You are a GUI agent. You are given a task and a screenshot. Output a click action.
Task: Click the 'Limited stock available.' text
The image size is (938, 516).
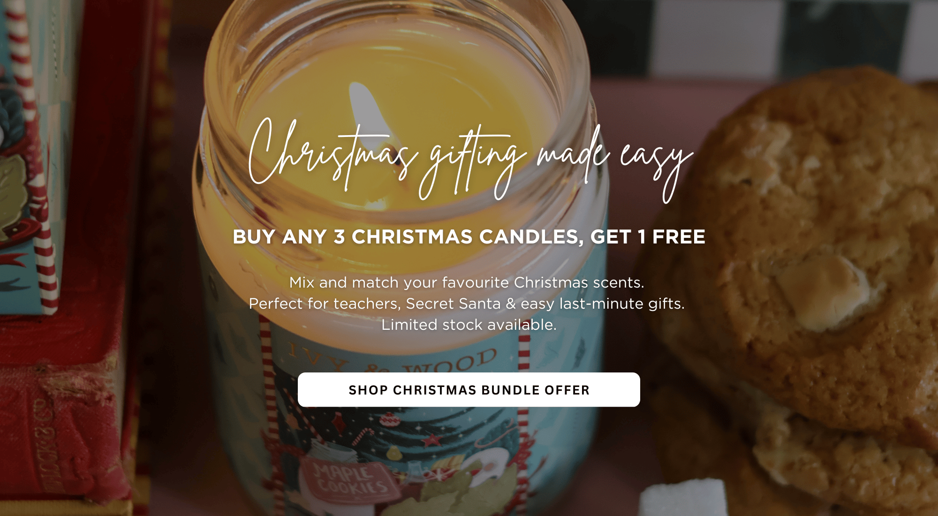469,325
